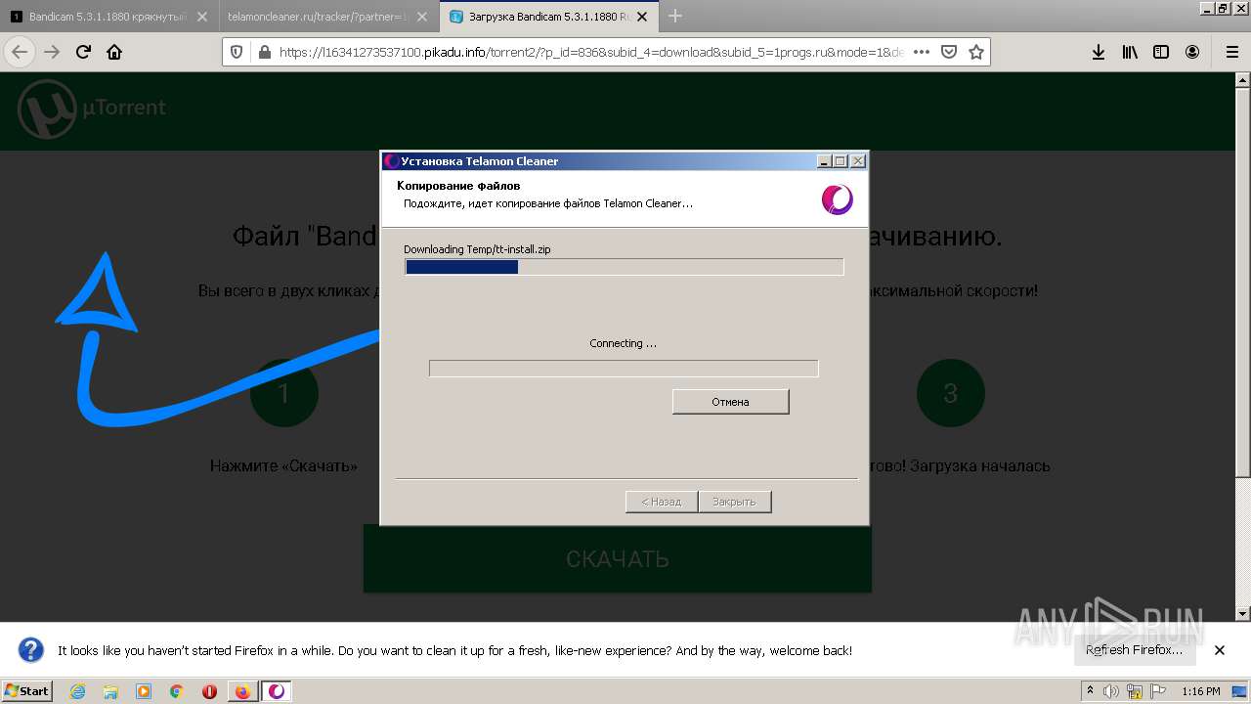The height and width of the screenshot is (704, 1251).
Task: Dismiss the Firefox refresh notification bar
Action: 1220,650
